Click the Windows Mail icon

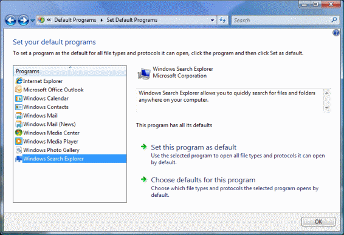[19, 116]
